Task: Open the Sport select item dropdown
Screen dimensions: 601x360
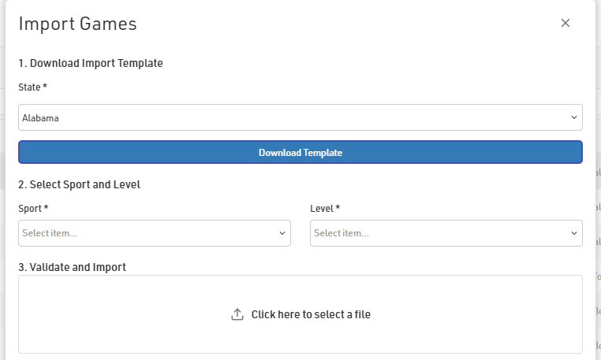Action: (154, 233)
